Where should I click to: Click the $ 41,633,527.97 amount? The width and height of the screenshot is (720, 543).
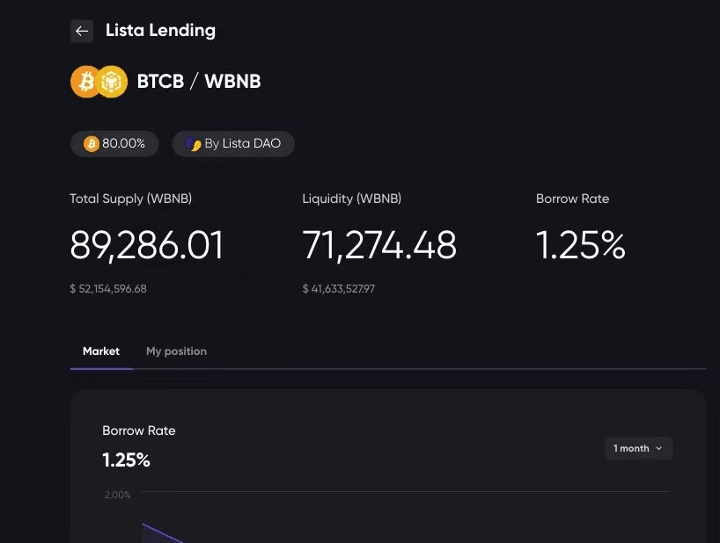coord(338,289)
